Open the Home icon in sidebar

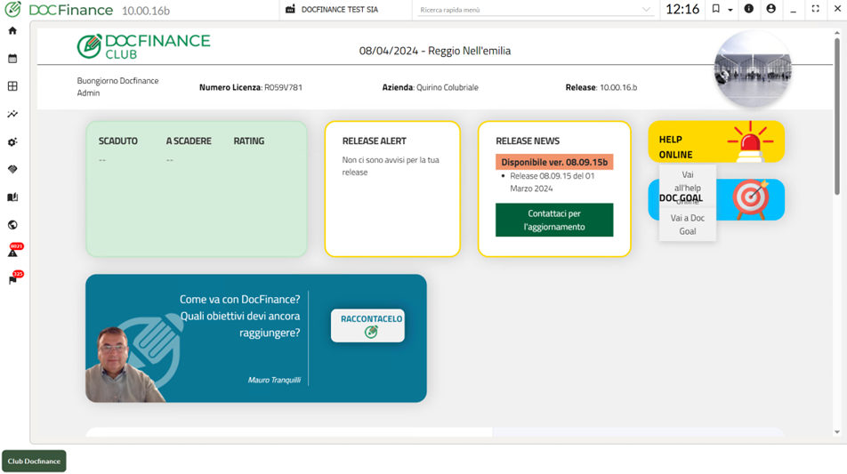pyautogui.click(x=12, y=31)
